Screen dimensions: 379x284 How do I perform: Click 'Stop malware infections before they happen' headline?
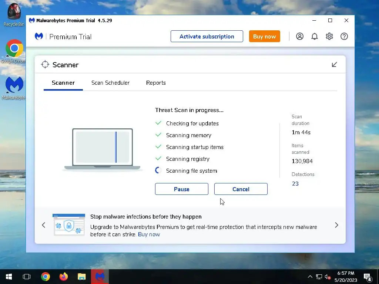tap(146, 217)
